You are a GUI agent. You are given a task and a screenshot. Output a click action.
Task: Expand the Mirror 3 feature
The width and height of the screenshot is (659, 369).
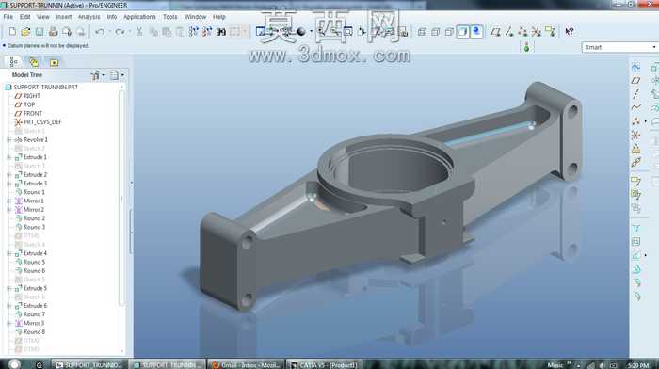pyautogui.click(x=8, y=323)
